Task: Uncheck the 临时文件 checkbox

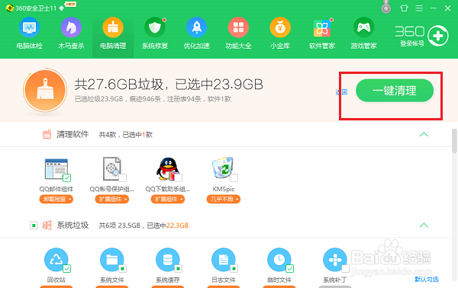Action: point(290,268)
